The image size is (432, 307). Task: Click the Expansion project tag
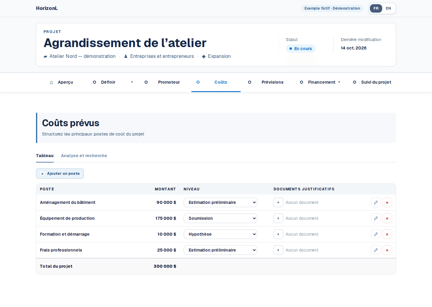tap(216, 56)
